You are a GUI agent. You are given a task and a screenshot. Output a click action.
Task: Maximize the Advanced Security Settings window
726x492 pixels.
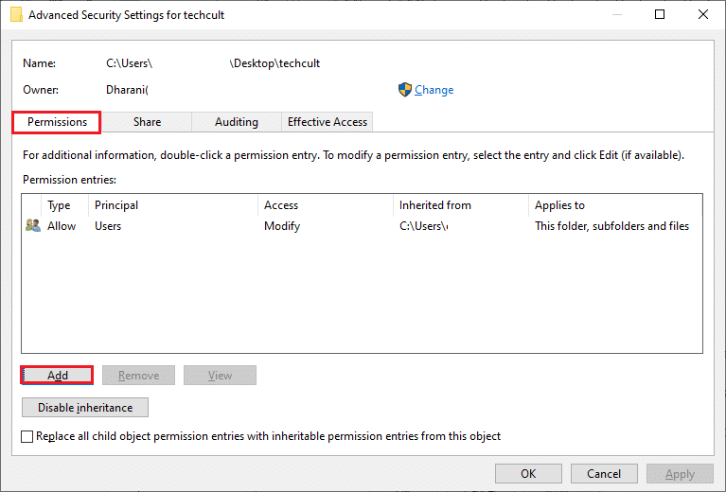[x=660, y=14]
